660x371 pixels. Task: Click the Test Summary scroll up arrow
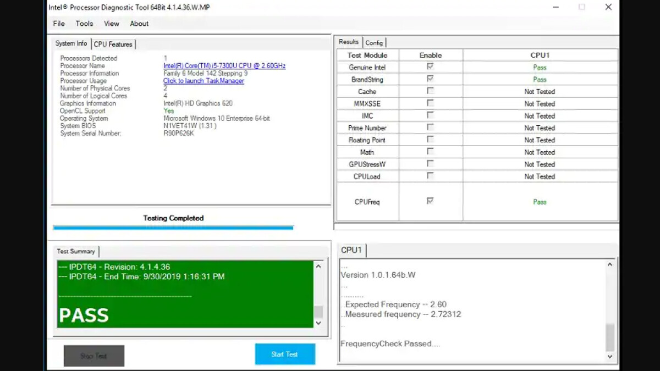click(x=318, y=266)
